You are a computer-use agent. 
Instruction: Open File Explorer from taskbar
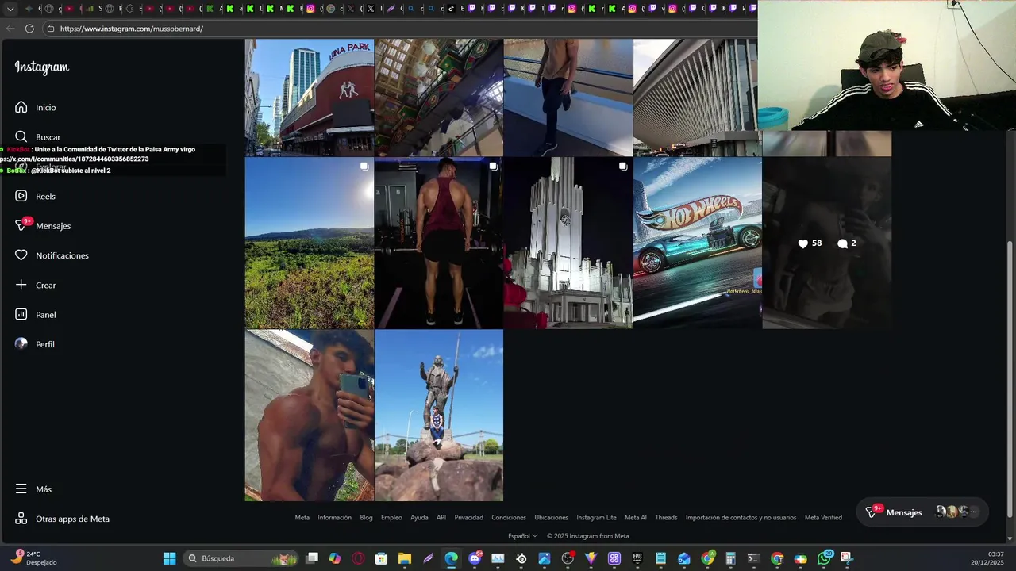(x=404, y=558)
